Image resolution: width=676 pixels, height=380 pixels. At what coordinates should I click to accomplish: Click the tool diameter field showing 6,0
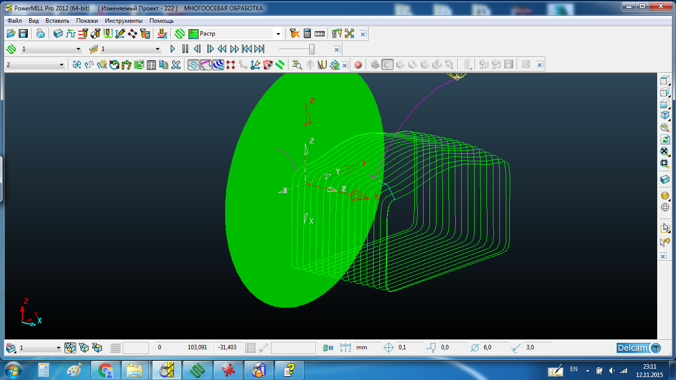[x=495, y=347]
